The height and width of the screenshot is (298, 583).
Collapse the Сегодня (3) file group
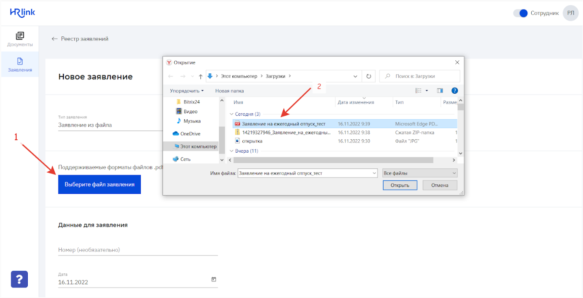click(232, 114)
